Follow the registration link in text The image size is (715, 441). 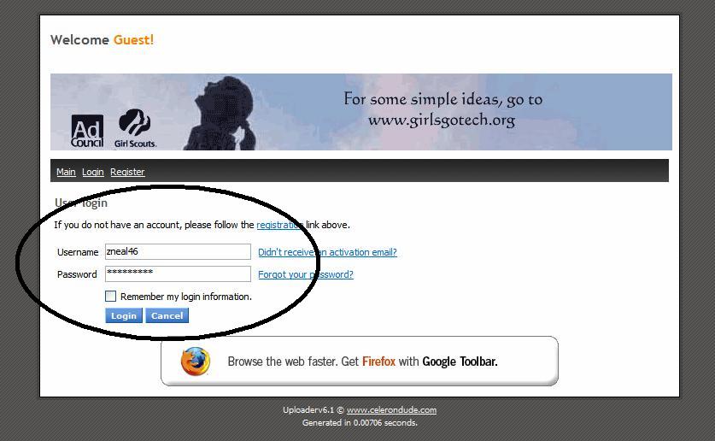click(x=280, y=225)
